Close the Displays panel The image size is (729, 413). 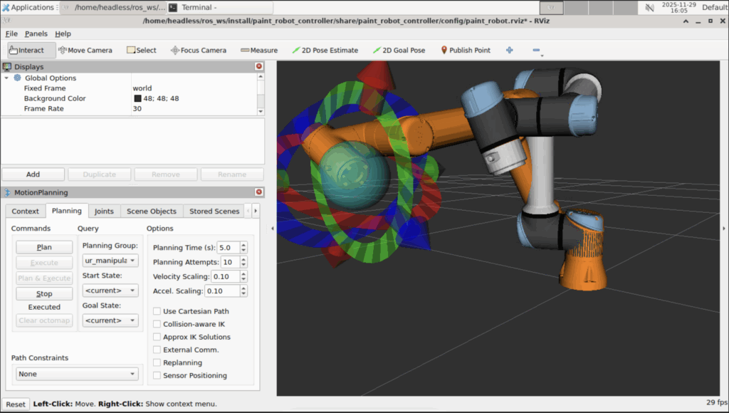[x=259, y=66]
